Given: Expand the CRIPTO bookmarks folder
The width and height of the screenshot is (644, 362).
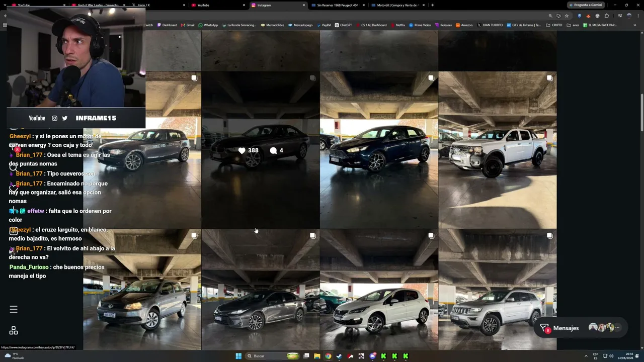Looking at the screenshot, I should pos(554,25).
